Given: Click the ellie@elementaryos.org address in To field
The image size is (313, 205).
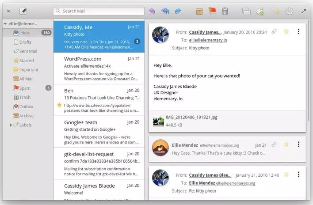Looking at the screenshot, I should (235, 183).
